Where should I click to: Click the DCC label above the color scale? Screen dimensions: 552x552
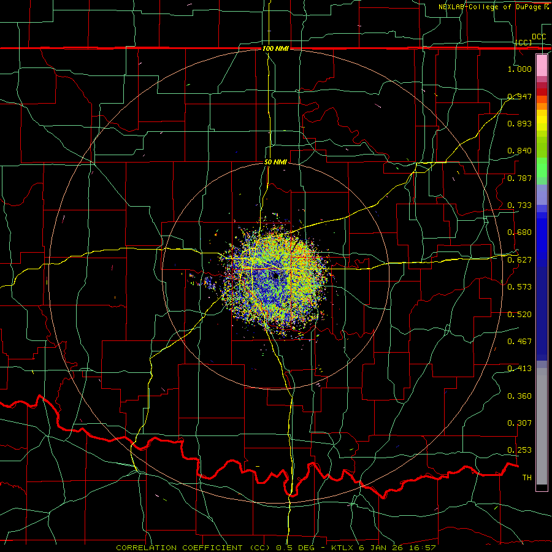539,37
